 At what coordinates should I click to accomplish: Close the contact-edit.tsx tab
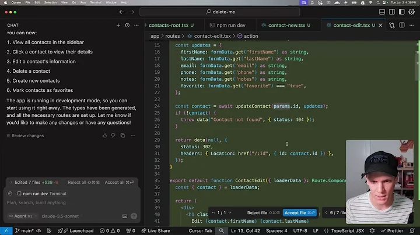point(380,26)
